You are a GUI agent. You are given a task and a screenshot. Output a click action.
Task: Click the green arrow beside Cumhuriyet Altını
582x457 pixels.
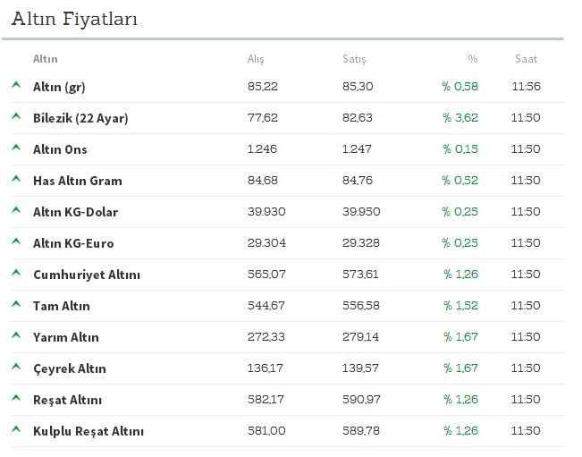[x=16, y=273]
